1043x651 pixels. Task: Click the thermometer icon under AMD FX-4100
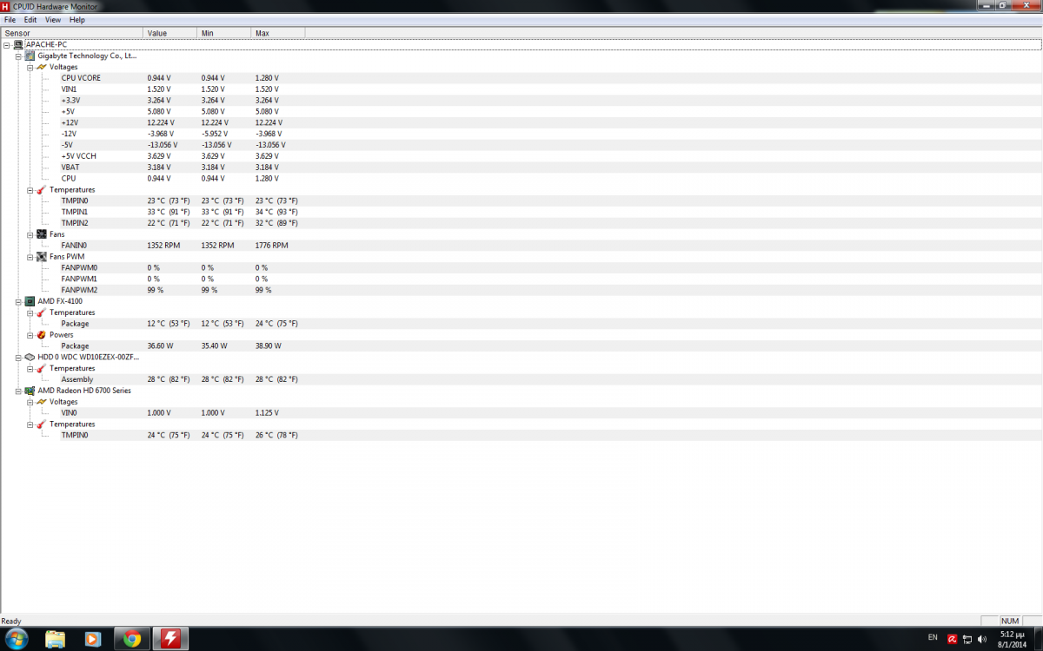(41, 312)
